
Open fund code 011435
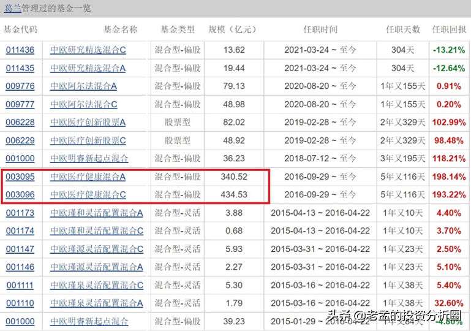point(20,68)
